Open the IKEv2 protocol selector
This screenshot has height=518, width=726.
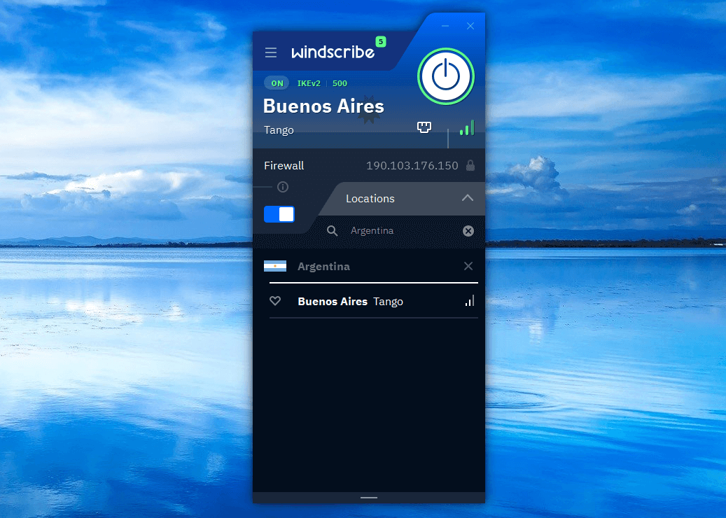click(x=309, y=83)
